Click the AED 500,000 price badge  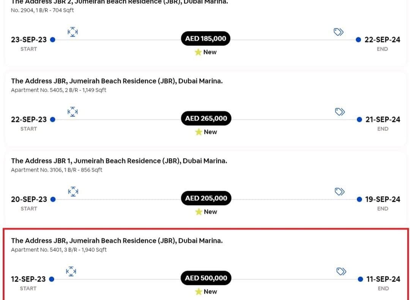click(206, 278)
